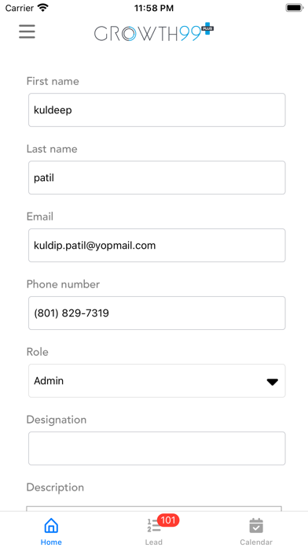Edit the First name field kuldeep
Screen dimensions: 308x548
tap(157, 109)
